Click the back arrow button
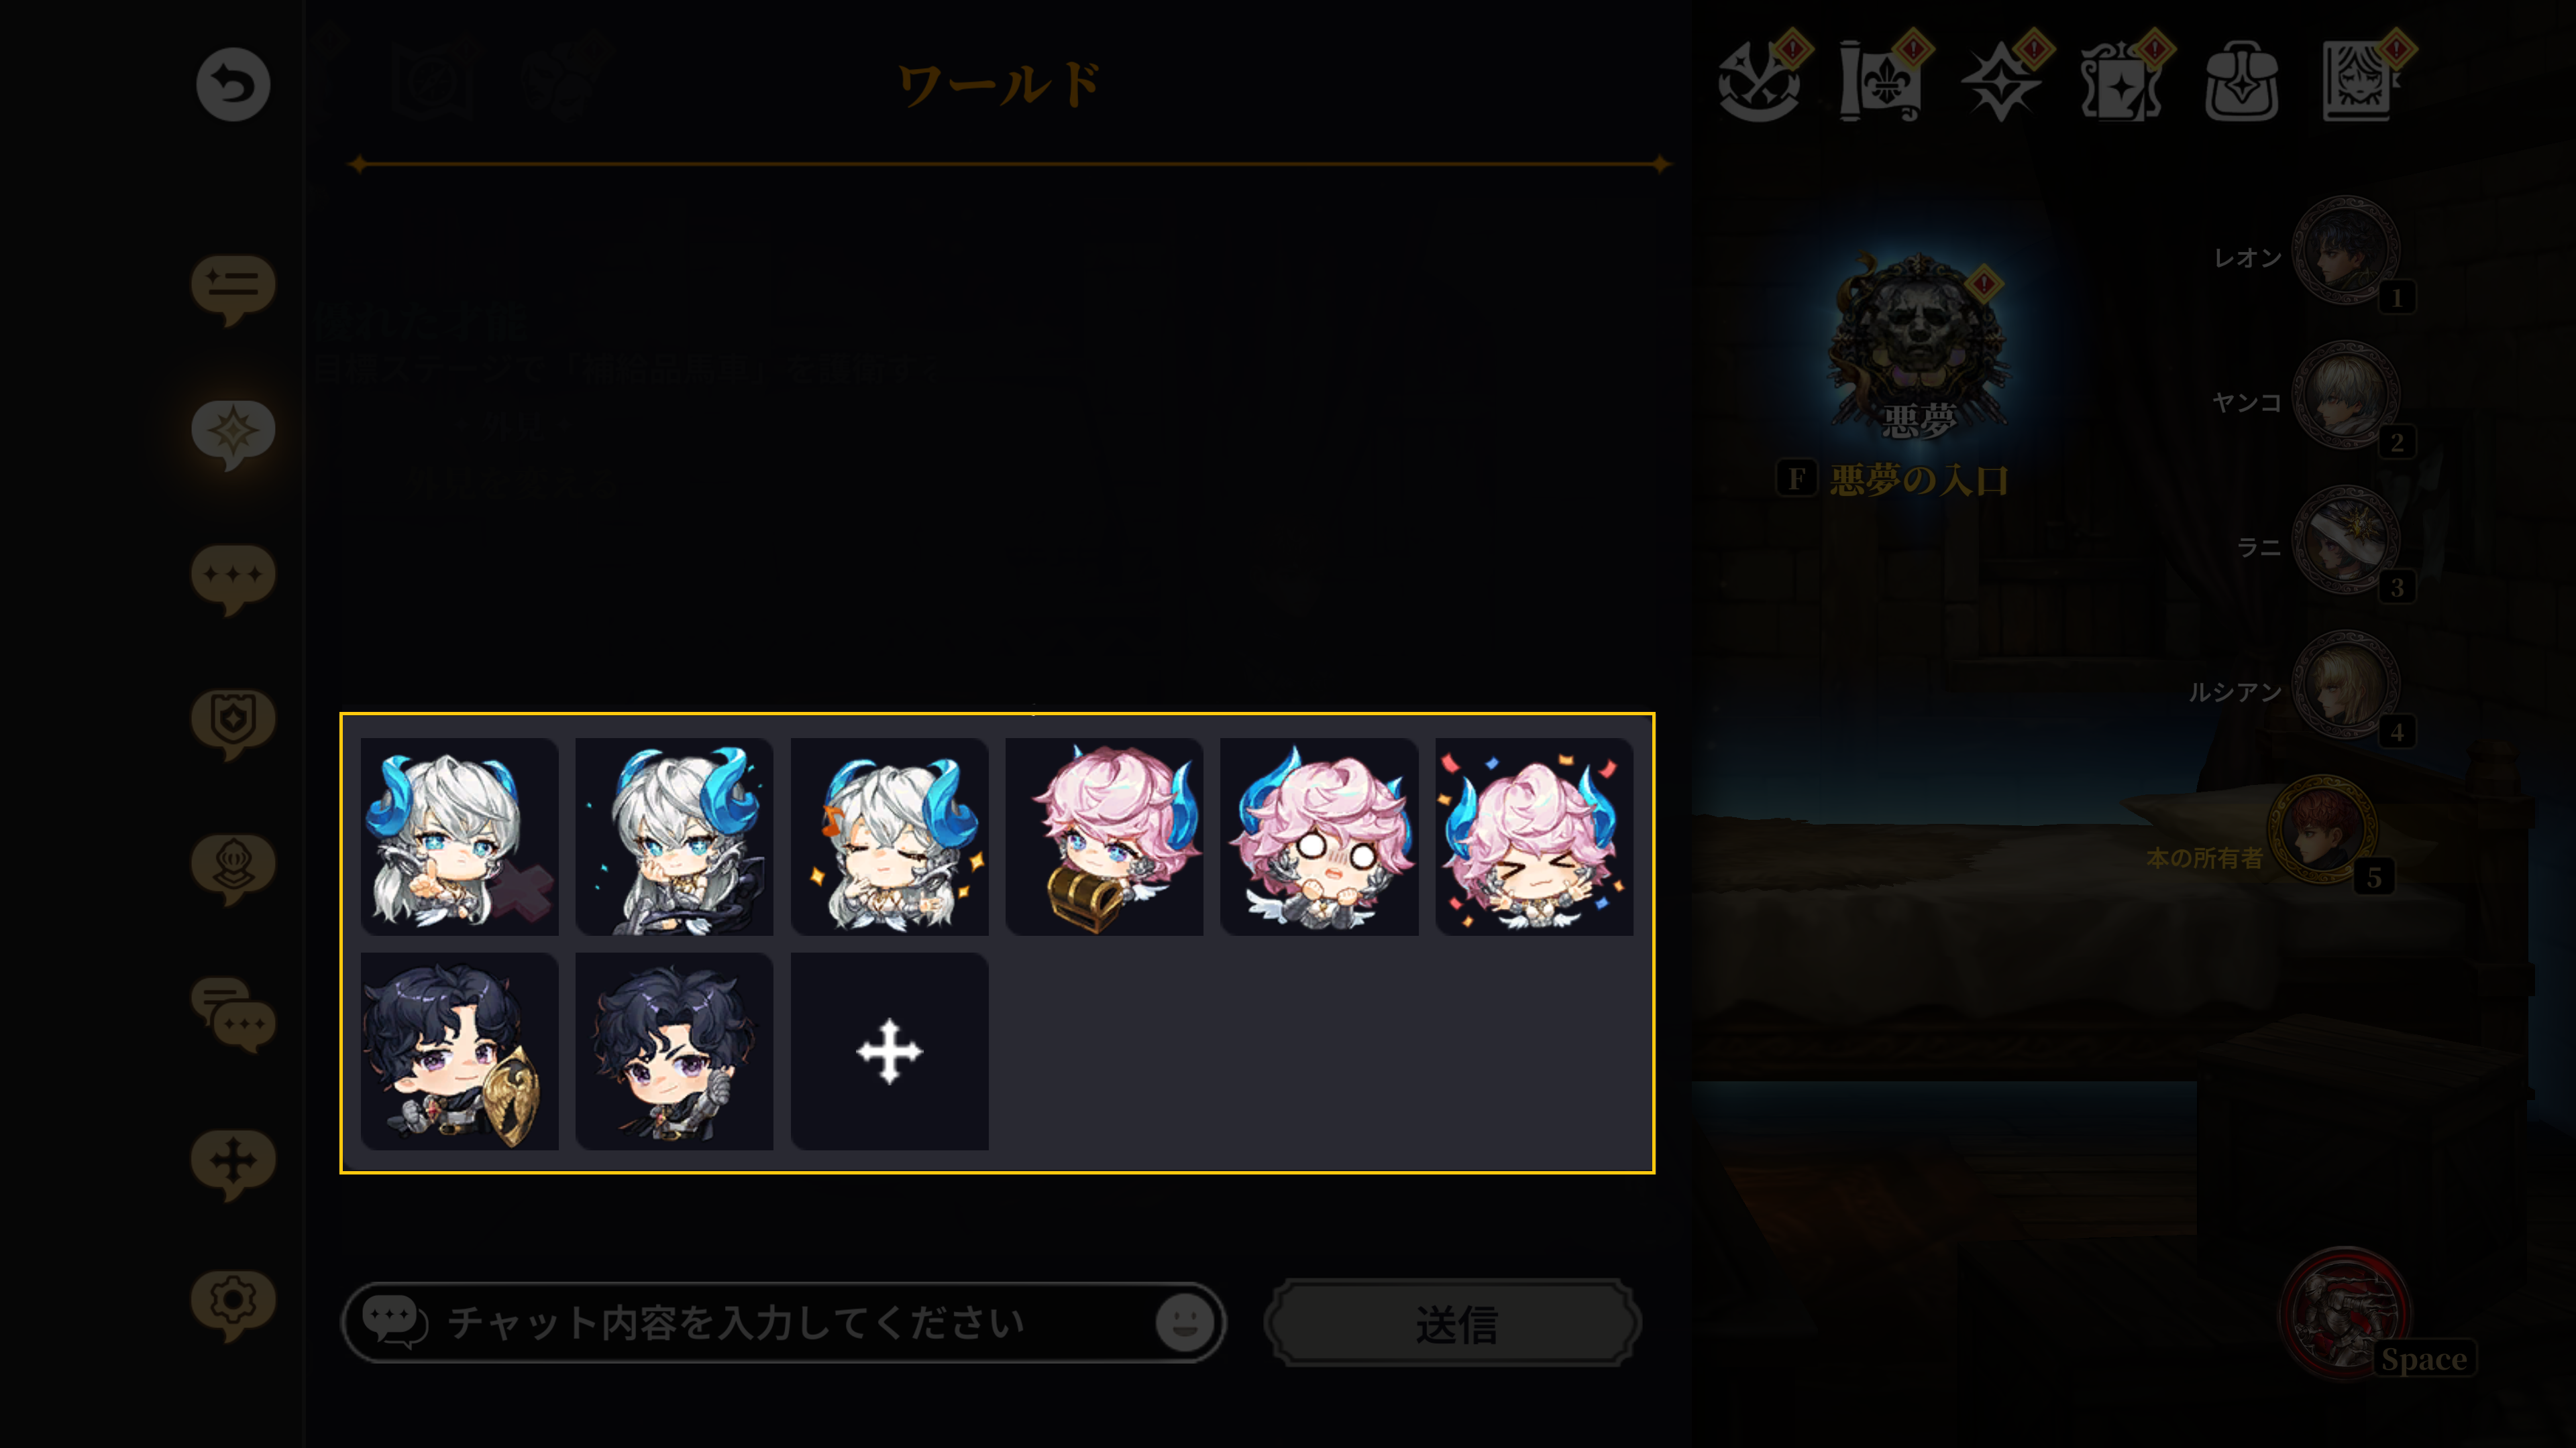The image size is (2576, 1448). point(232,85)
